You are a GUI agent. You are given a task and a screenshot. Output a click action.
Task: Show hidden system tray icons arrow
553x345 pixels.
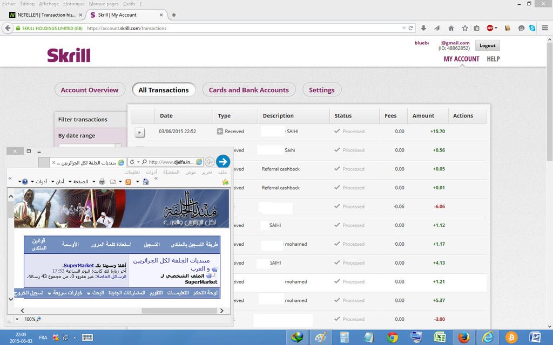[75, 337]
